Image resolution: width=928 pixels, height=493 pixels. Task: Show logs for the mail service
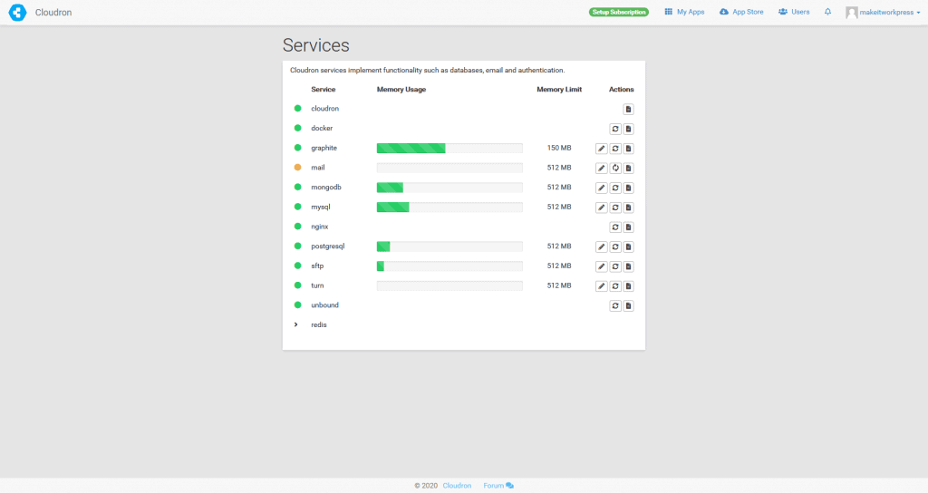[629, 168]
